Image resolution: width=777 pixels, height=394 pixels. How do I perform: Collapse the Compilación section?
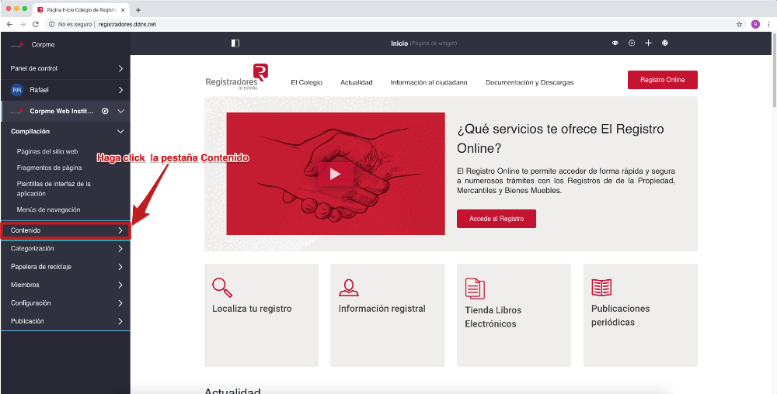120,132
